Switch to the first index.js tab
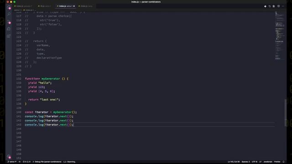This screenshot has height=164, width=292. coord(23,6)
